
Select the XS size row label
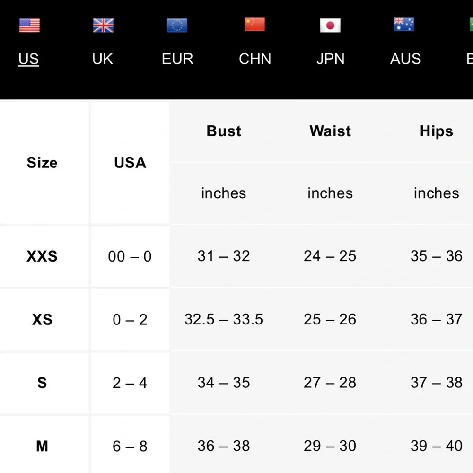pos(42,320)
